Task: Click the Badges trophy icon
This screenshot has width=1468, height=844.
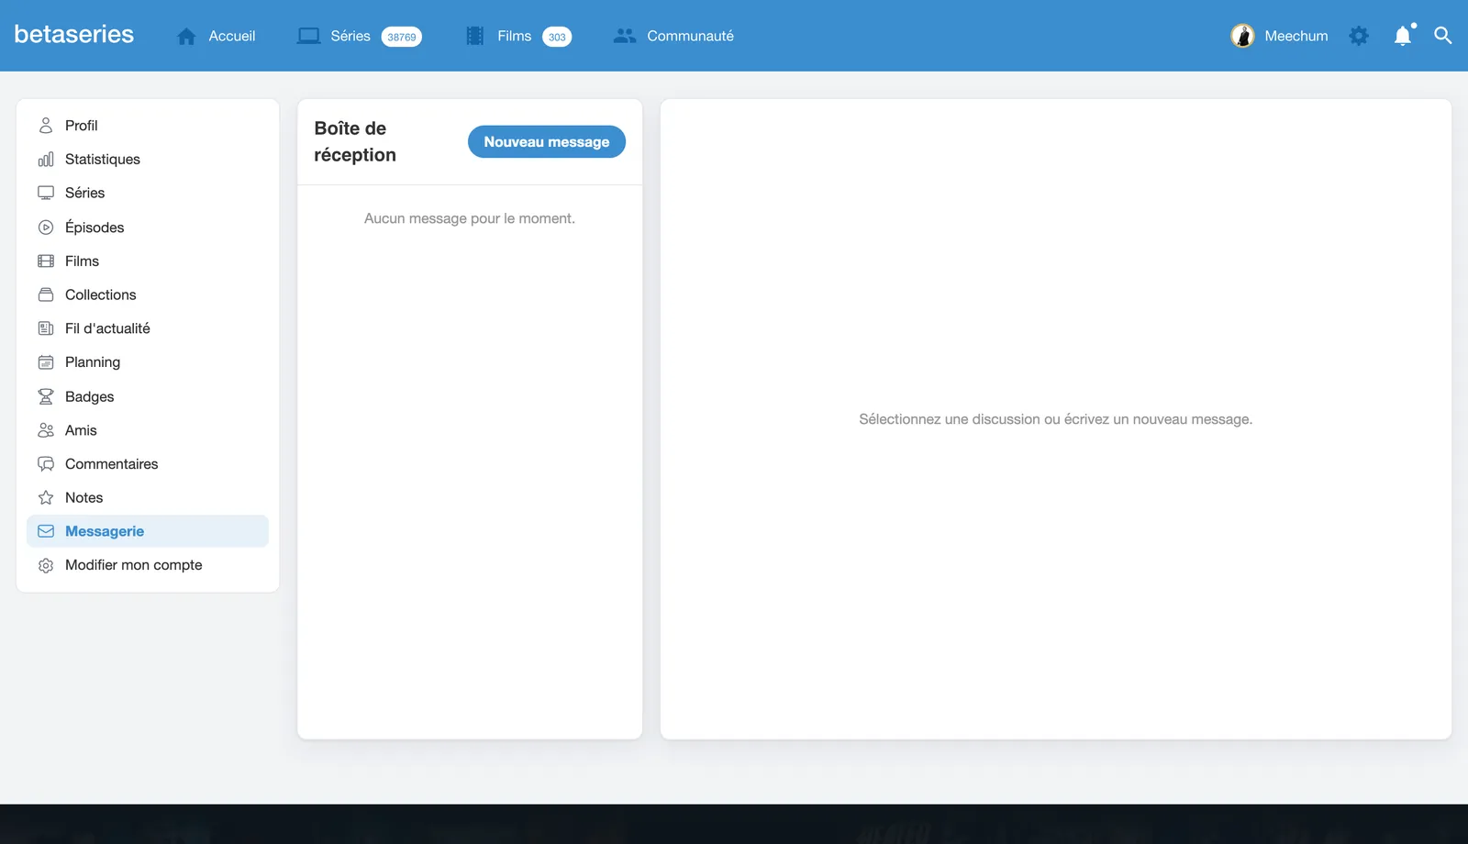Action: pyautogui.click(x=46, y=396)
